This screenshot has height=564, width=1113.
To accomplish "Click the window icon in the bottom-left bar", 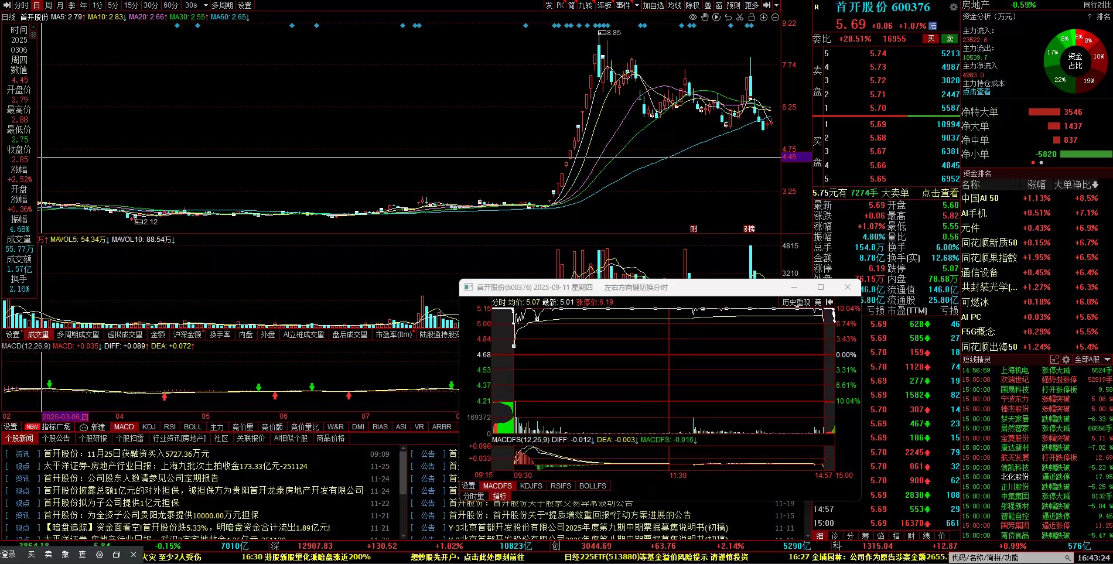I will tap(116, 554).
